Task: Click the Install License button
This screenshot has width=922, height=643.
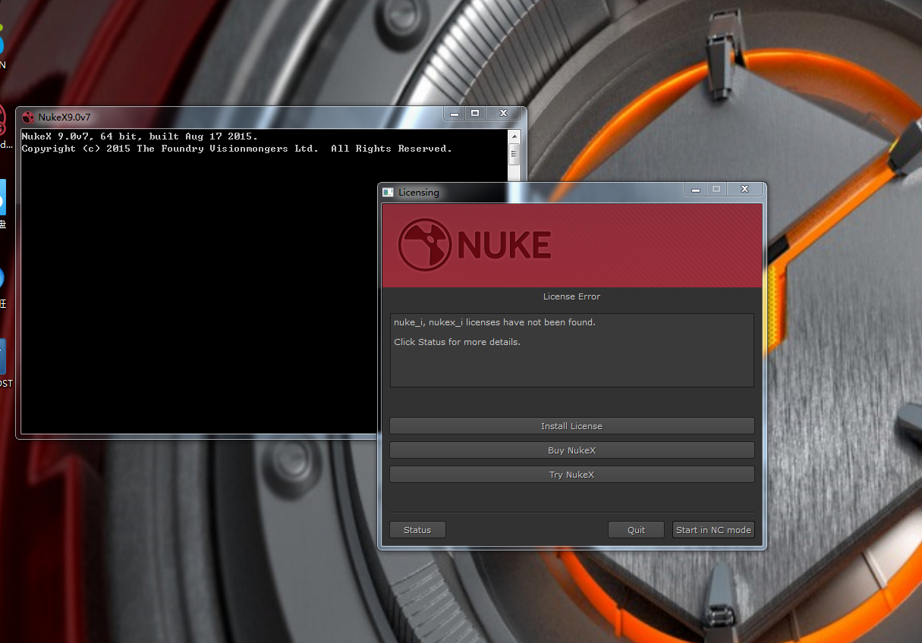Action: [x=571, y=426]
